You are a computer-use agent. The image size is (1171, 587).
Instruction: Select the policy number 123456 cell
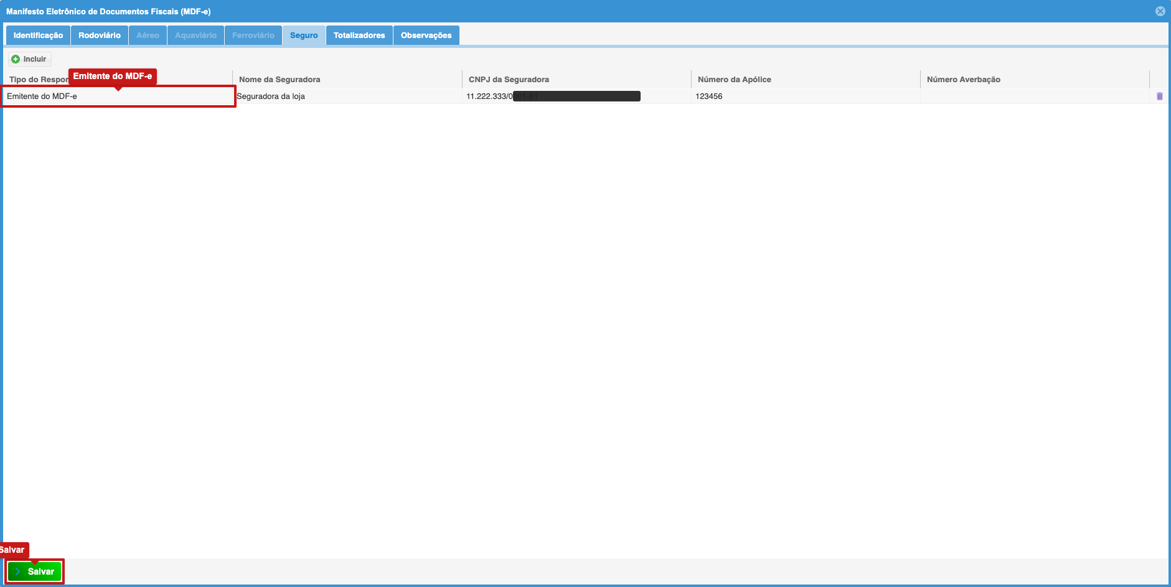coord(806,96)
